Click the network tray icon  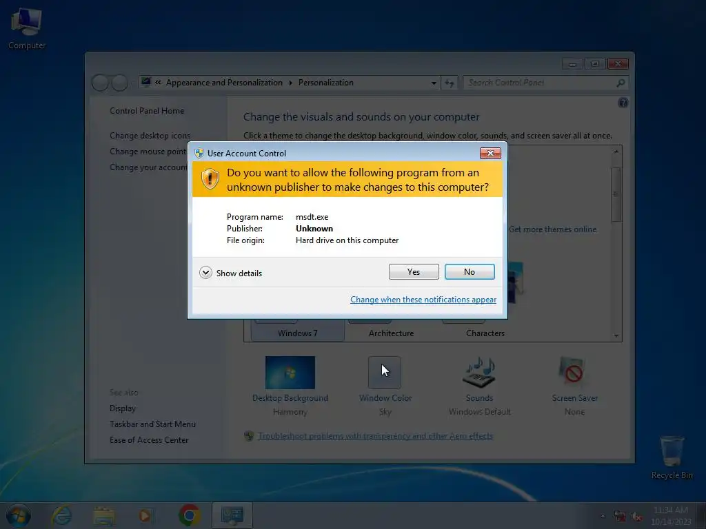(620, 517)
